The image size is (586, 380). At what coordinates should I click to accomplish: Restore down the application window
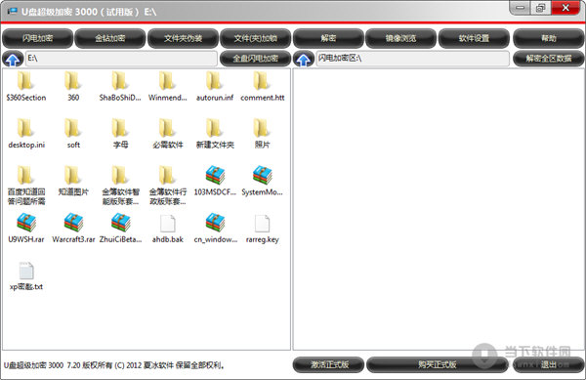tap(540, 8)
